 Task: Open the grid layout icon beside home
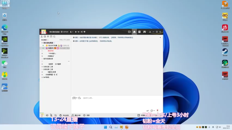pos(139,32)
